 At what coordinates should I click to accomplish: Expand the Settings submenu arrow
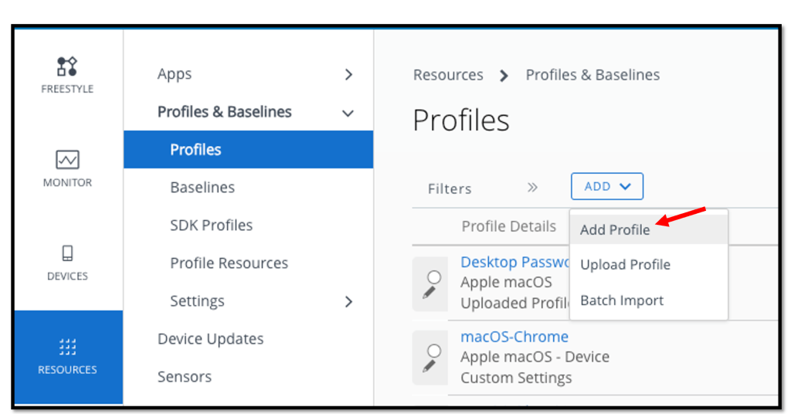348,301
